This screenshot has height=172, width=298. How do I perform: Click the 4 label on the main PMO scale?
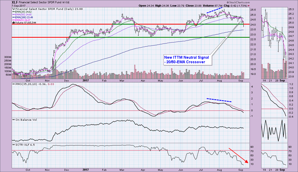tap(252, 87)
